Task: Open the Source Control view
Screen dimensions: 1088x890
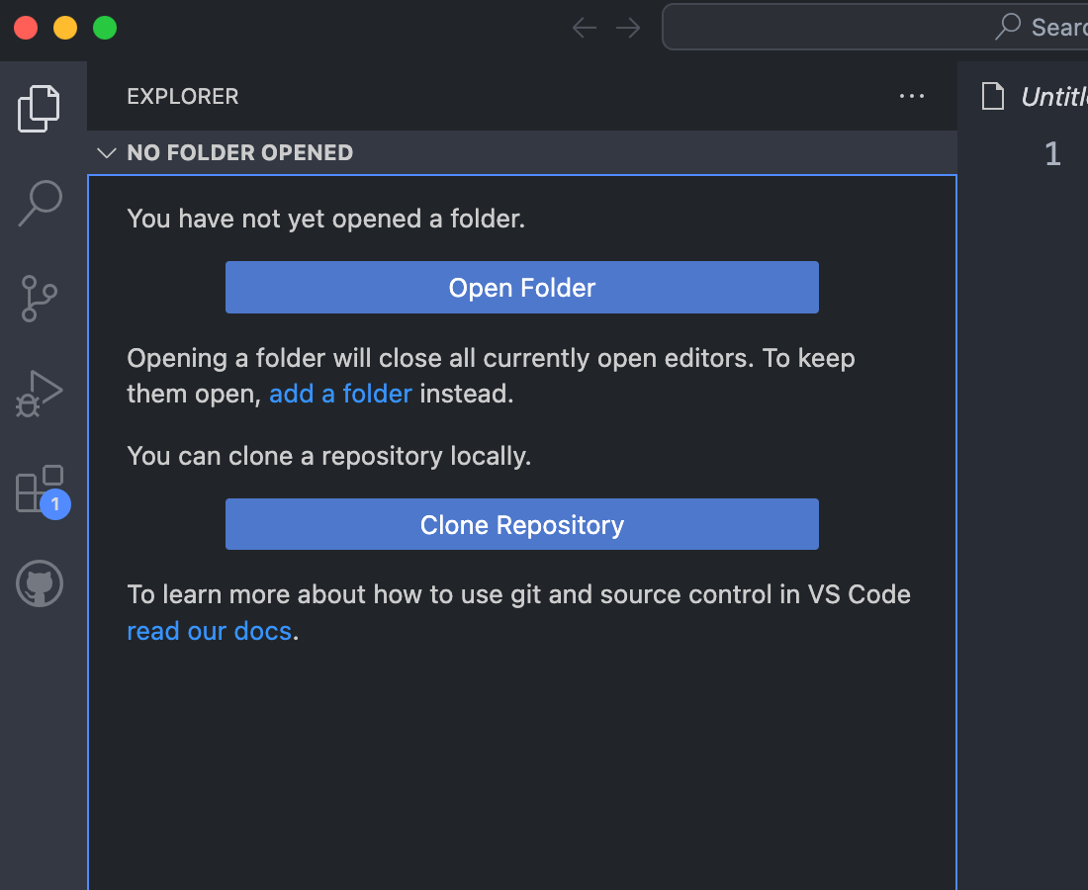Action: pos(39,299)
